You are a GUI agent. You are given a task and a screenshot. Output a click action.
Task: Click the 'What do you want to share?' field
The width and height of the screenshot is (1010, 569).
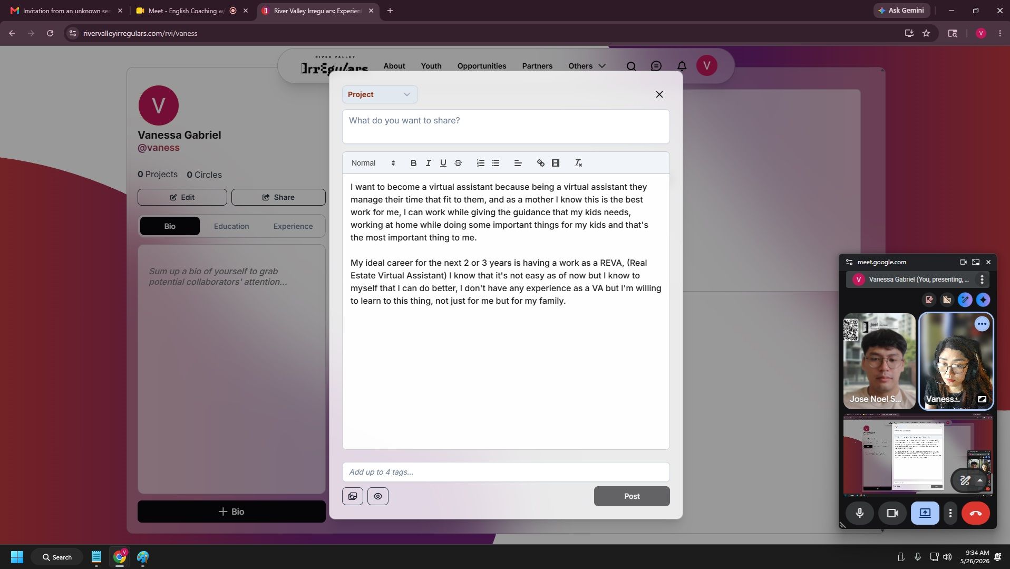pos(506,127)
